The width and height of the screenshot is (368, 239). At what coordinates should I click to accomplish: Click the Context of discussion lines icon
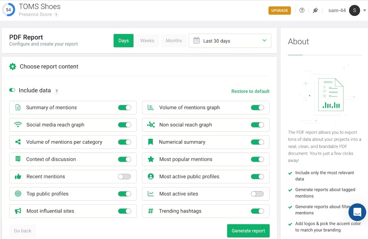coord(18,159)
